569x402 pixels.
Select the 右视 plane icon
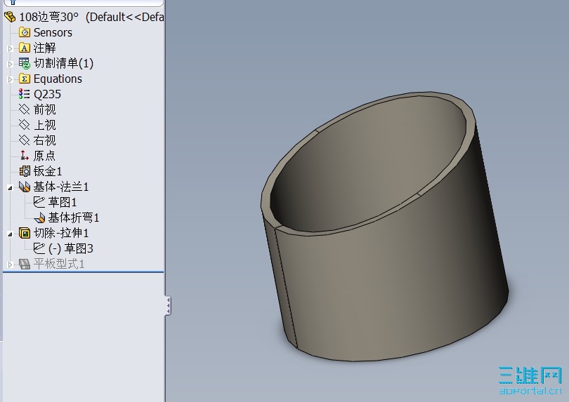pos(25,140)
